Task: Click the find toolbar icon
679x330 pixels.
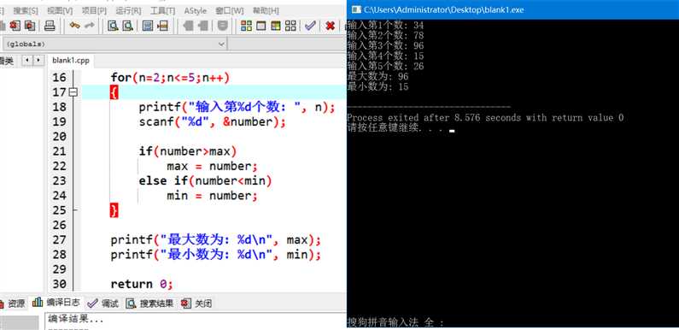Action: tap(113, 26)
